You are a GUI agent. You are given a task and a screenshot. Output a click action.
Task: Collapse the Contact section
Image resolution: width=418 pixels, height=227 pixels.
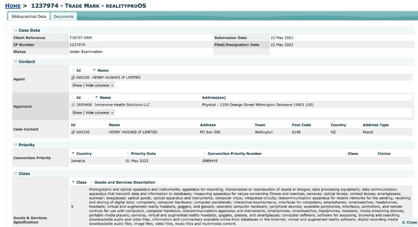point(15,62)
